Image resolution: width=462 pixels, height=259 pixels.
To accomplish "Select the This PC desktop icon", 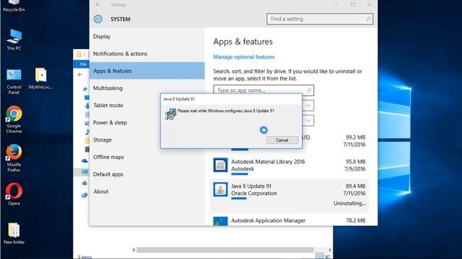I will tap(14, 40).
